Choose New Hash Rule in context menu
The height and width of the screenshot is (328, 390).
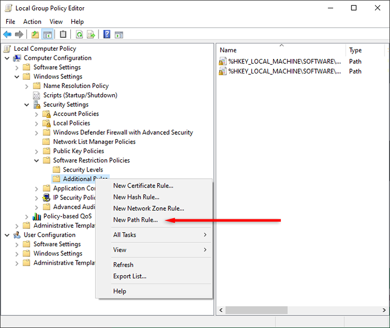pyautogui.click(x=136, y=197)
